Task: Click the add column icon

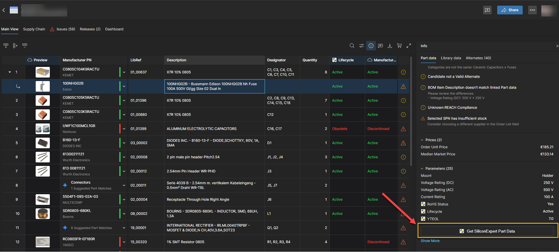Action: click(x=15, y=46)
